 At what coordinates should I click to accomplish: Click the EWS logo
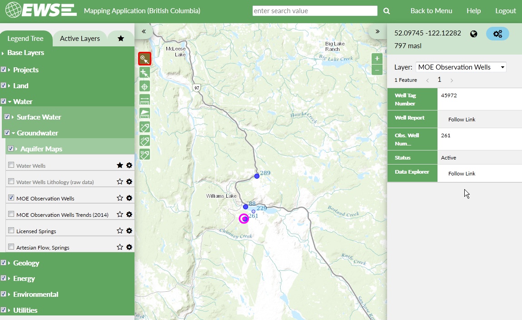41,10
